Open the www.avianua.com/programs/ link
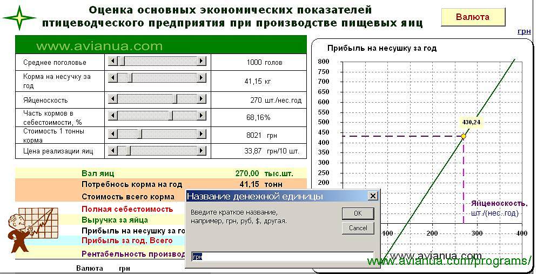This screenshot has height=274, width=537. [x=449, y=262]
